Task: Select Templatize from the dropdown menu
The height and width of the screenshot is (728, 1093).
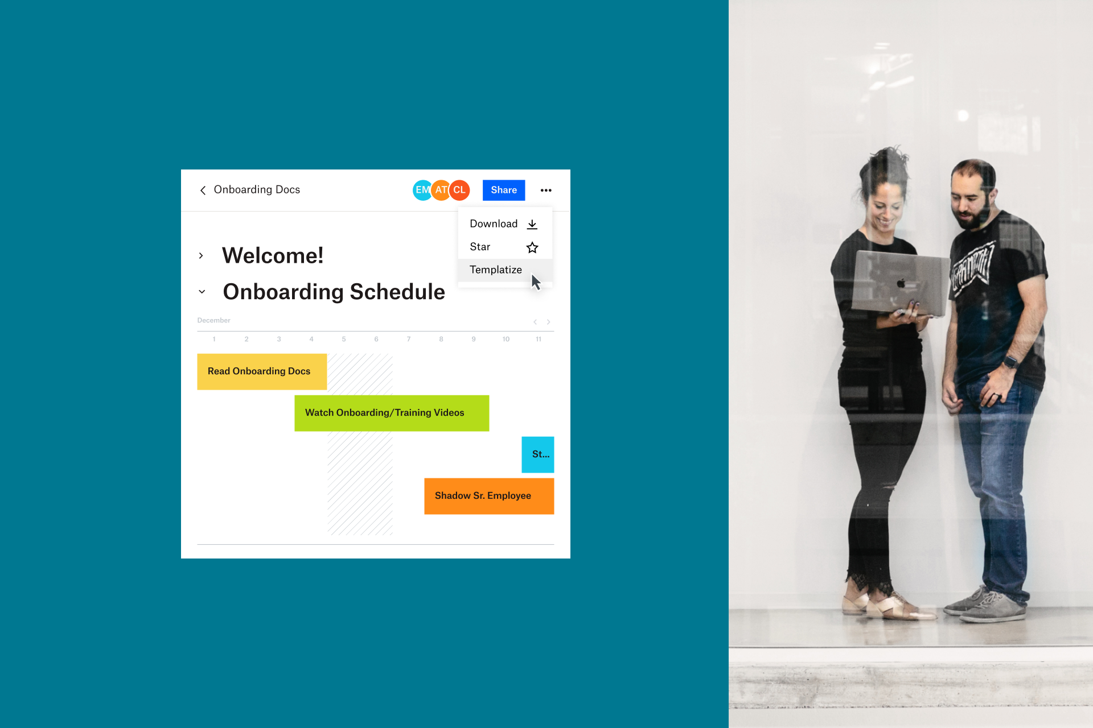Action: point(495,270)
